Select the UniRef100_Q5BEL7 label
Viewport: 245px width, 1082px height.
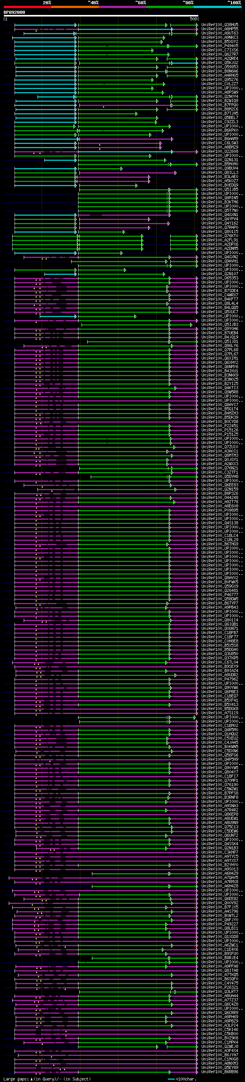[220, 117]
